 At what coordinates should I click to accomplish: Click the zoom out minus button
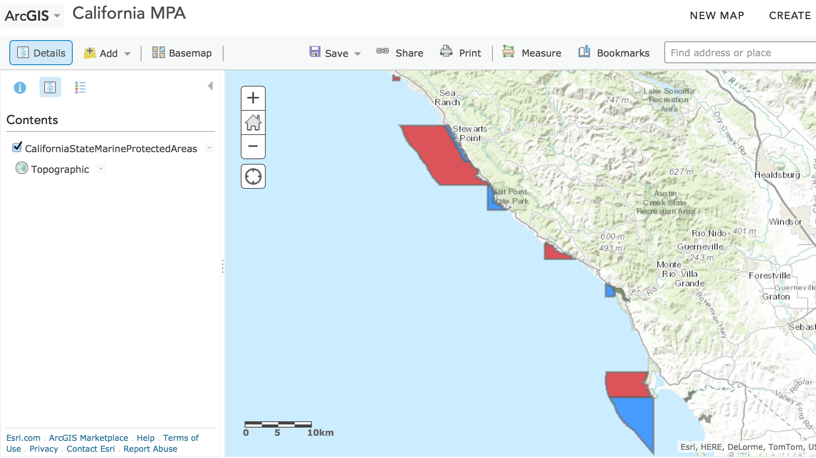(x=253, y=147)
